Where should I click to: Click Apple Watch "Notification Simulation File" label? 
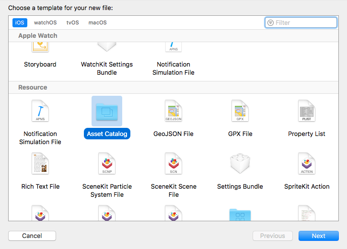tap(173, 68)
